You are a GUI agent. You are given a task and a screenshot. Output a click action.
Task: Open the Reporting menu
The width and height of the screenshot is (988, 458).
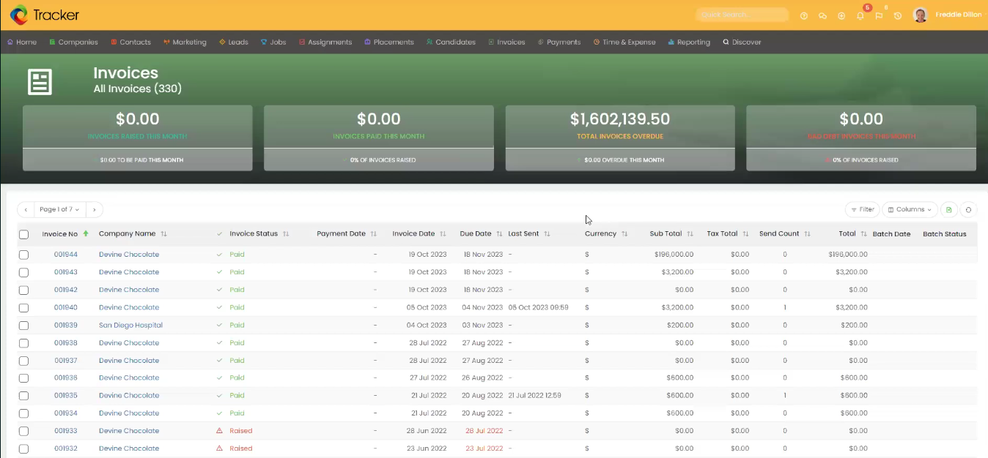click(689, 42)
